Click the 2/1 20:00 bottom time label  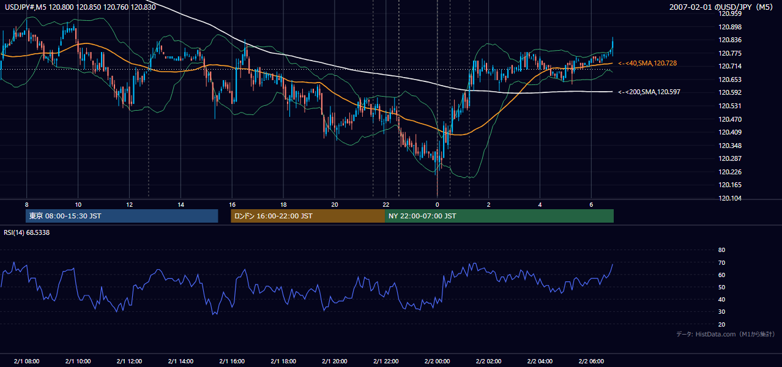tap(335, 361)
